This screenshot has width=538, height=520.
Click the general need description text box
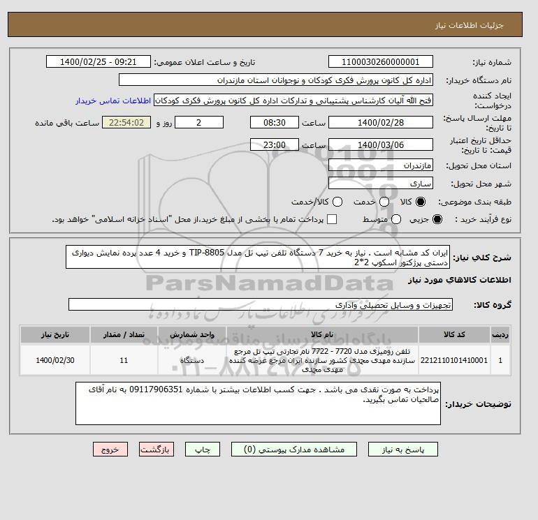(x=258, y=257)
